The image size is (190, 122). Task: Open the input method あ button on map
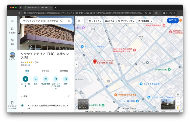[x=79, y=21]
